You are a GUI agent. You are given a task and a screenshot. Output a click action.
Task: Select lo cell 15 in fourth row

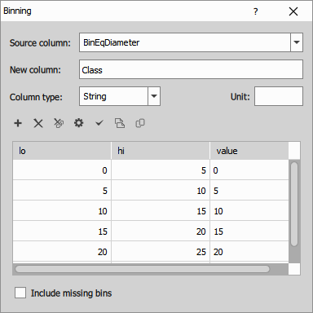[62, 231]
